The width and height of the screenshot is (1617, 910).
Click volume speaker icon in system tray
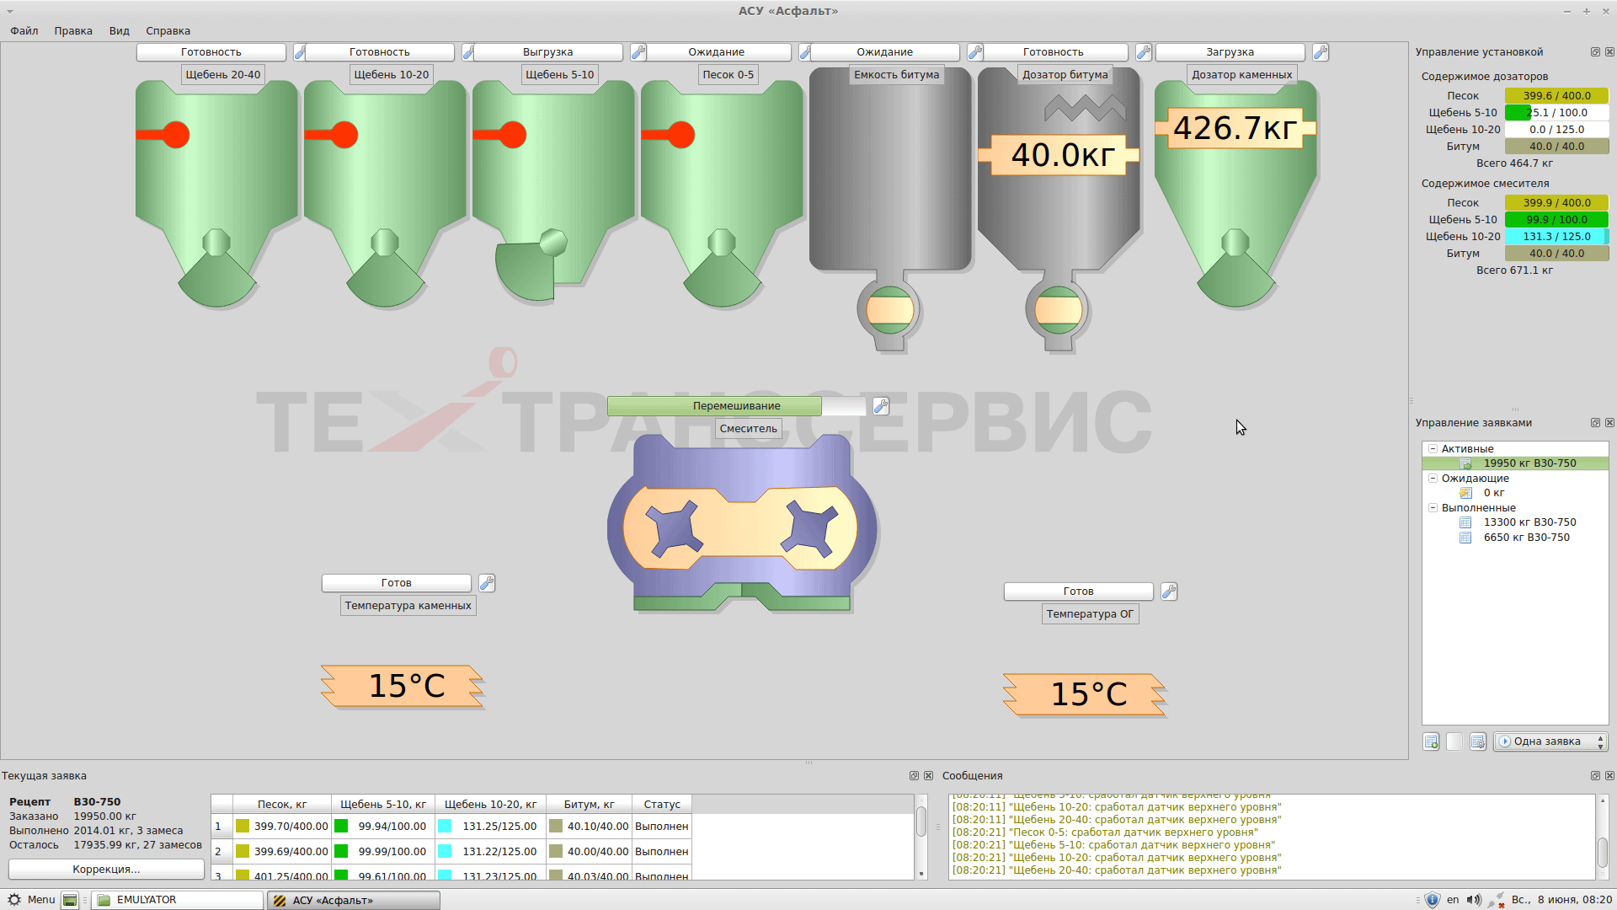[x=1473, y=900]
